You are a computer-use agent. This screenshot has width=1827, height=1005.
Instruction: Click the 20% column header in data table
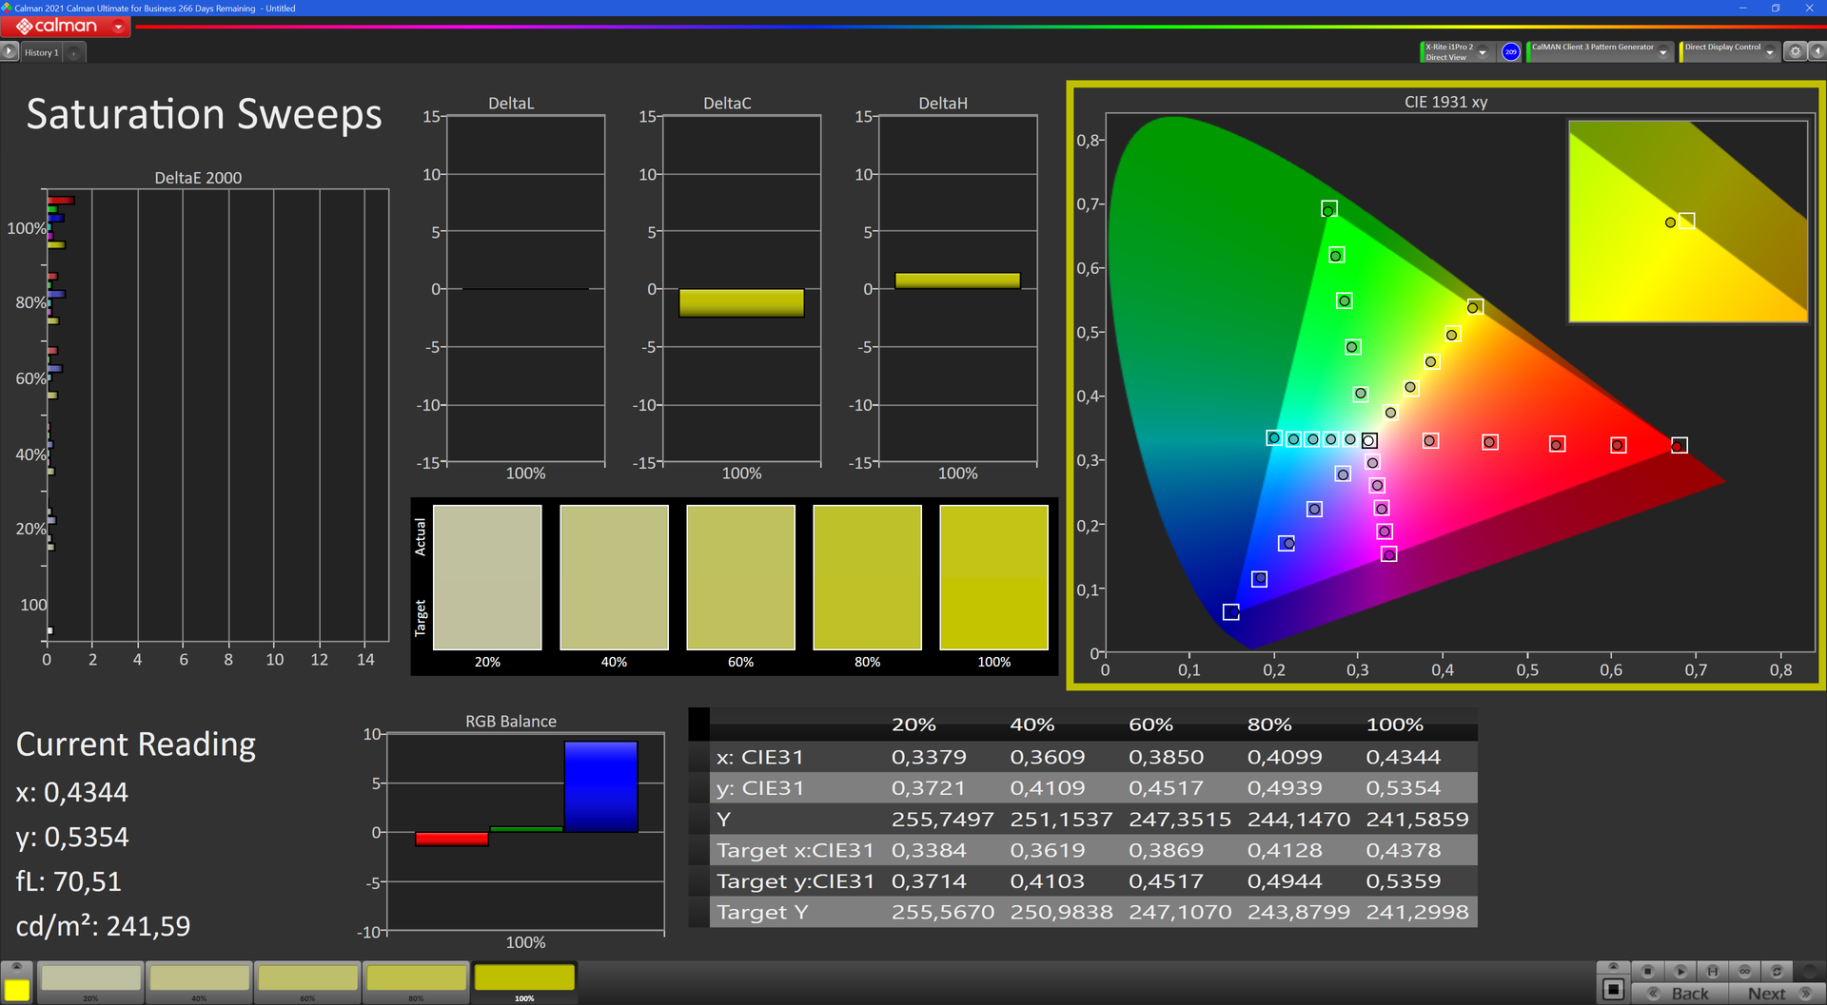pos(913,725)
